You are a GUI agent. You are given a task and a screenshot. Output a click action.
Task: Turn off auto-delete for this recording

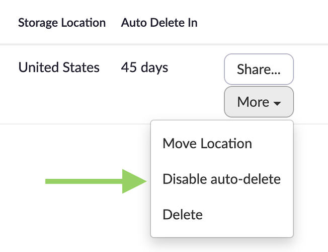221,179
